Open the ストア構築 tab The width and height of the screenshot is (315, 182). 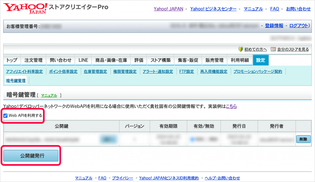coord(161,60)
